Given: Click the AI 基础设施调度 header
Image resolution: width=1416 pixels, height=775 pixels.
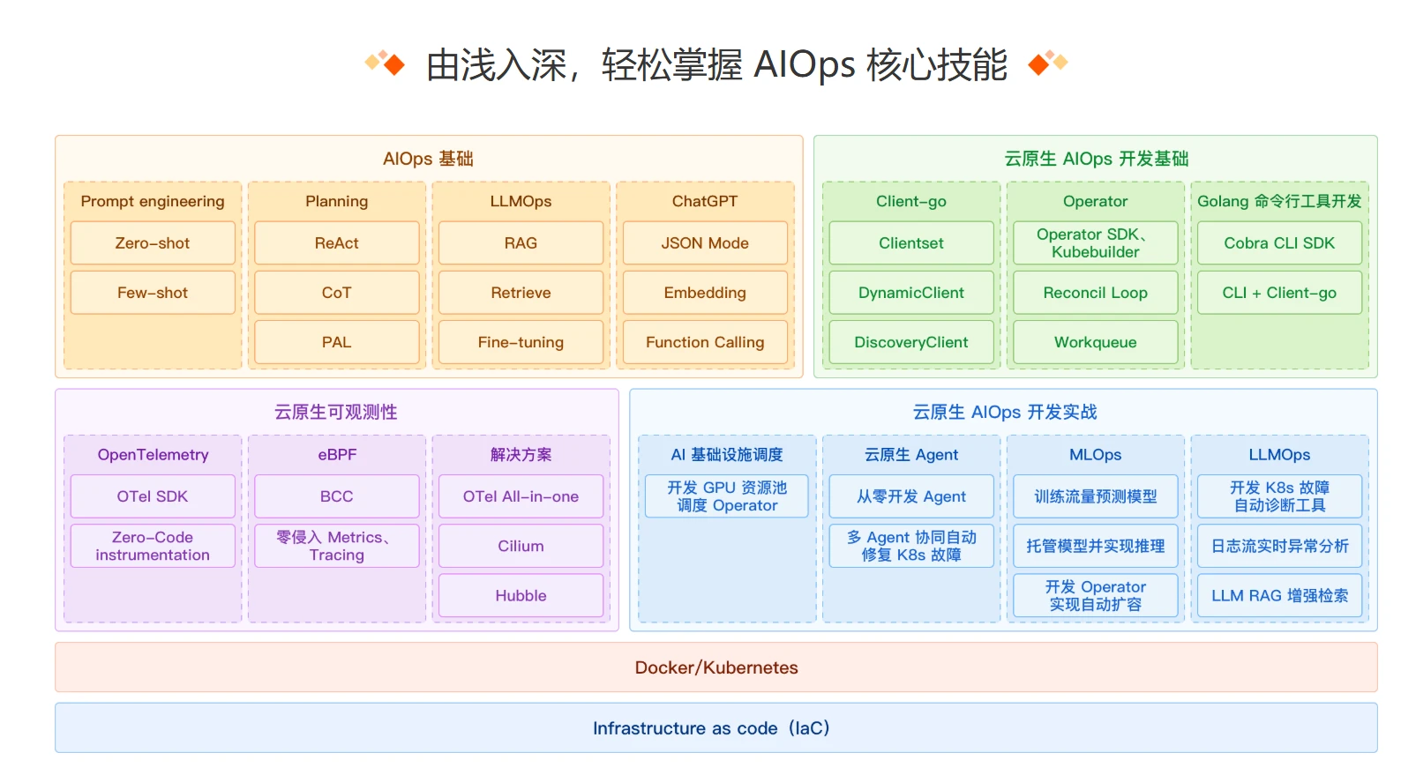Looking at the screenshot, I should click(727, 454).
